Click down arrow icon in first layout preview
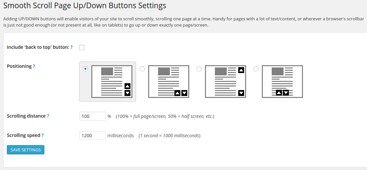367x170 pixels. coord(127,93)
